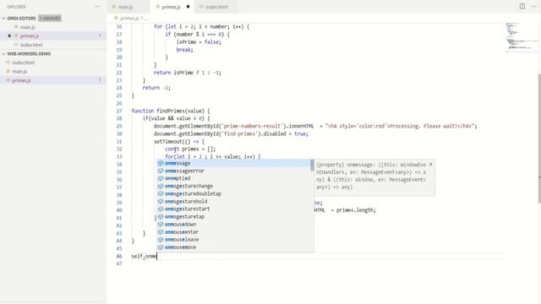Click 'break;' statement on line 19

click(184, 50)
